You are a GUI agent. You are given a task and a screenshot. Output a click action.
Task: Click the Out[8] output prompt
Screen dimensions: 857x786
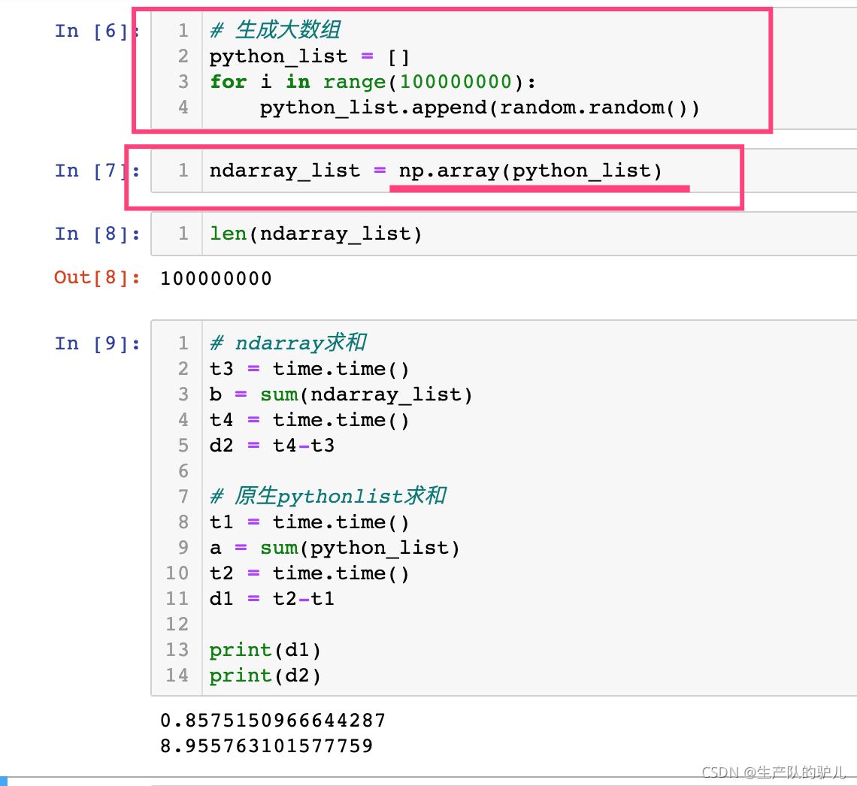[96, 277]
